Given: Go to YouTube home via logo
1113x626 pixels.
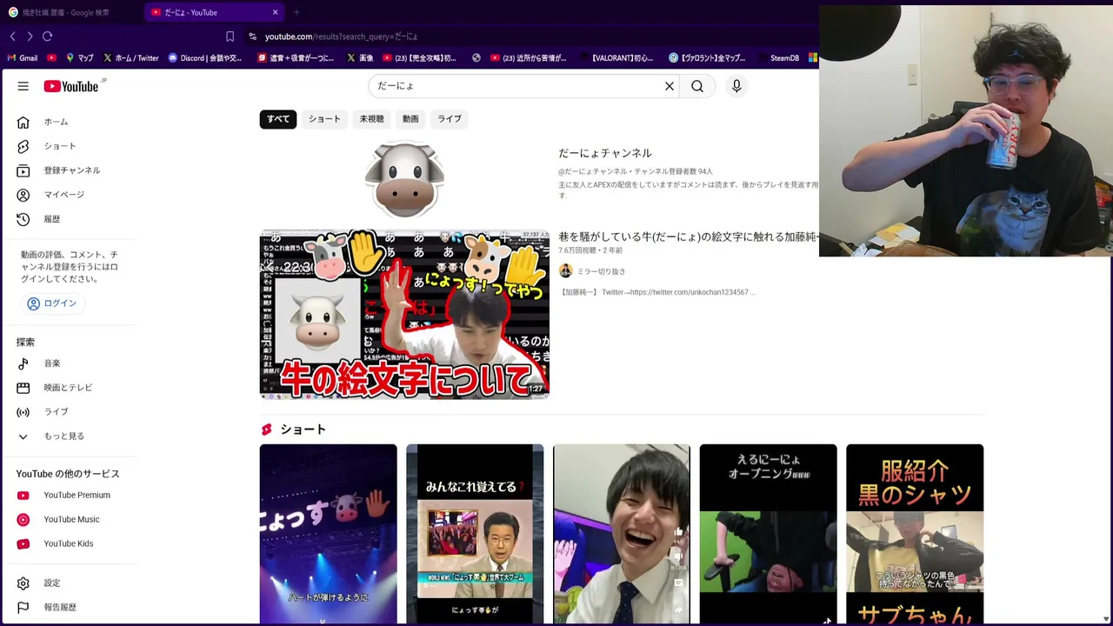Looking at the screenshot, I should coord(71,86).
